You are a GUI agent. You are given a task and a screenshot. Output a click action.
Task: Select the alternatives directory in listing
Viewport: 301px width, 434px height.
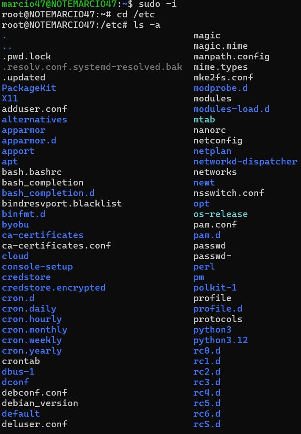tap(34, 119)
